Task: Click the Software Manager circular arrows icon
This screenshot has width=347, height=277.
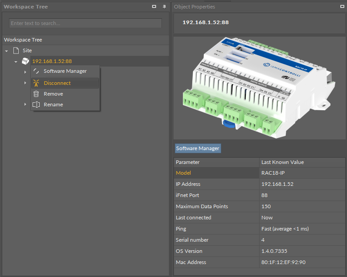Action: [36, 71]
